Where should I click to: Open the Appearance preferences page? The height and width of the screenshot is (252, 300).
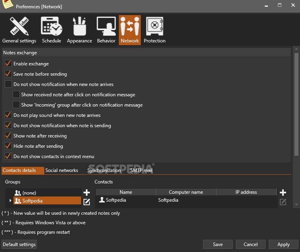pos(80,30)
